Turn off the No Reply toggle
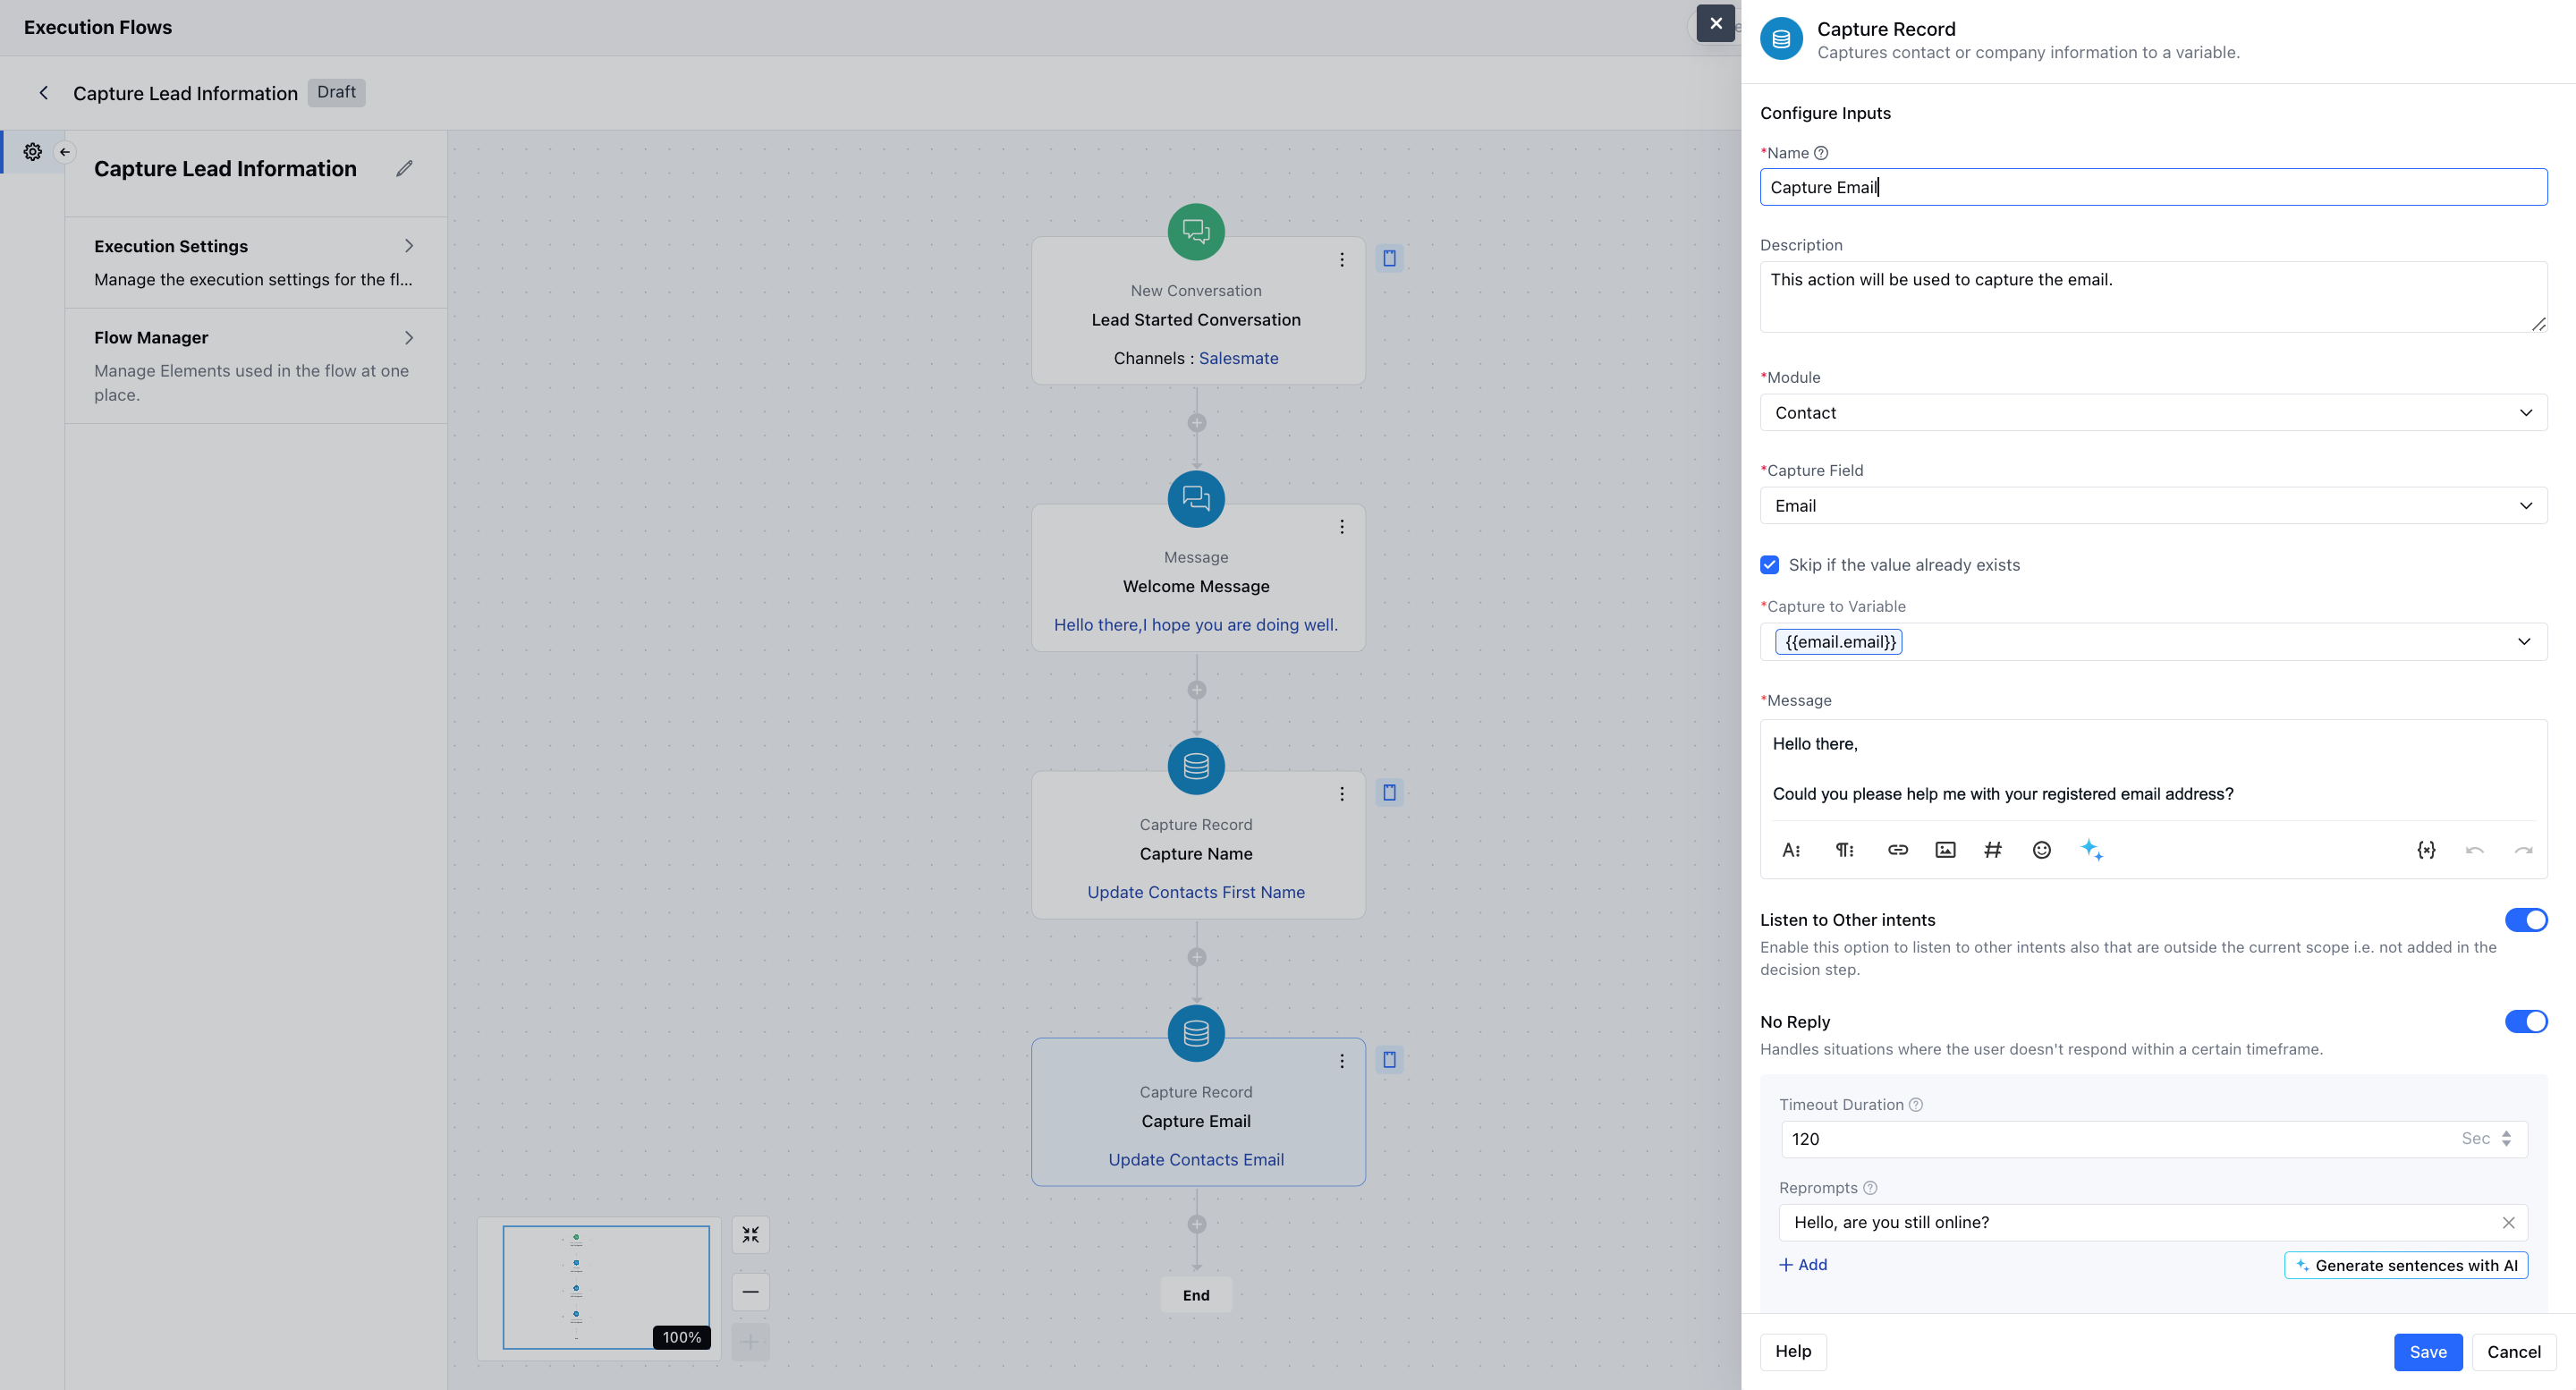Image resolution: width=2576 pixels, height=1390 pixels. [x=2525, y=1021]
